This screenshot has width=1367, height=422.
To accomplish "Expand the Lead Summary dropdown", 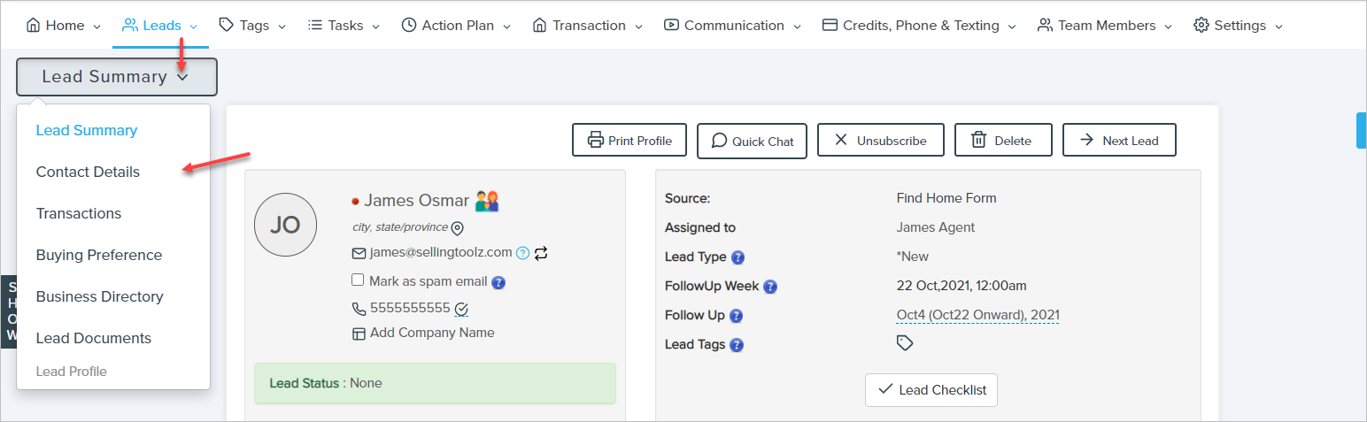I will tap(116, 77).
